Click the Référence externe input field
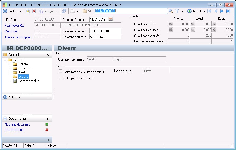236x150 pixels. [x=105, y=37]
